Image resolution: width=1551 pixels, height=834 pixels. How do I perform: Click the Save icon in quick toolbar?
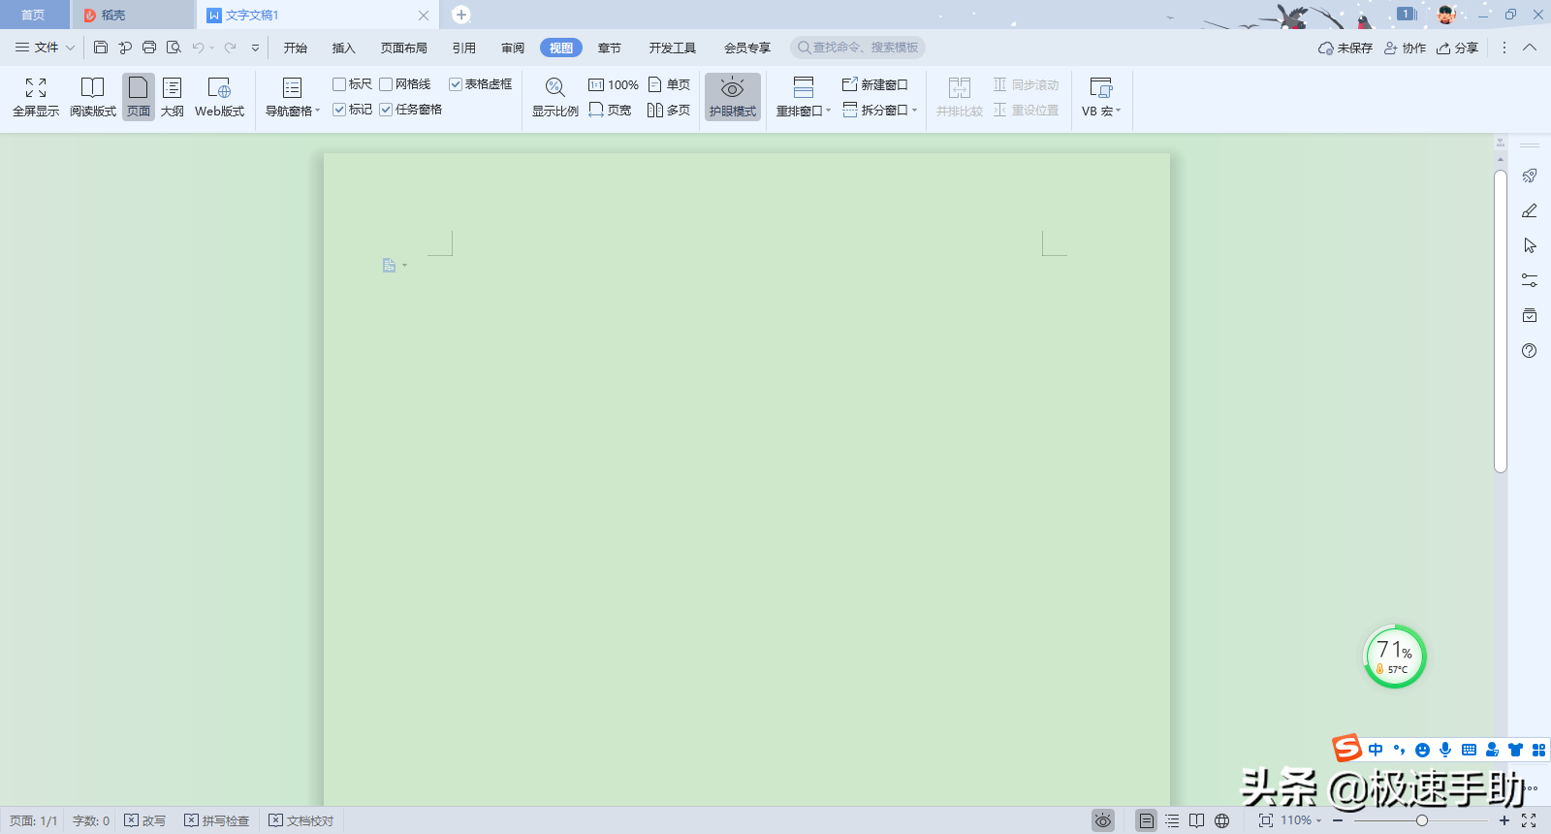coord(101,48)
